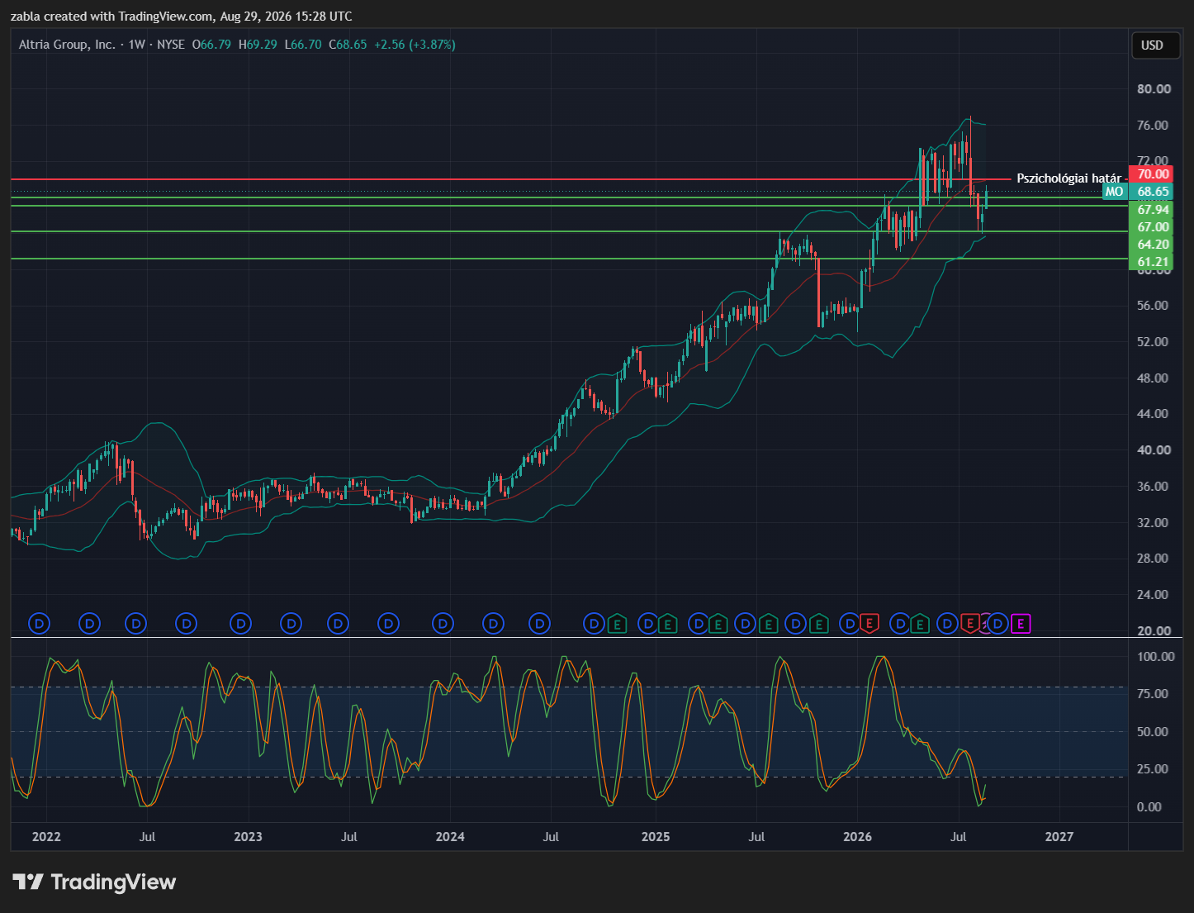Click the '75.00' stochastic scale label
This screenshot has height=913, width=1194.
(1153, 694)
